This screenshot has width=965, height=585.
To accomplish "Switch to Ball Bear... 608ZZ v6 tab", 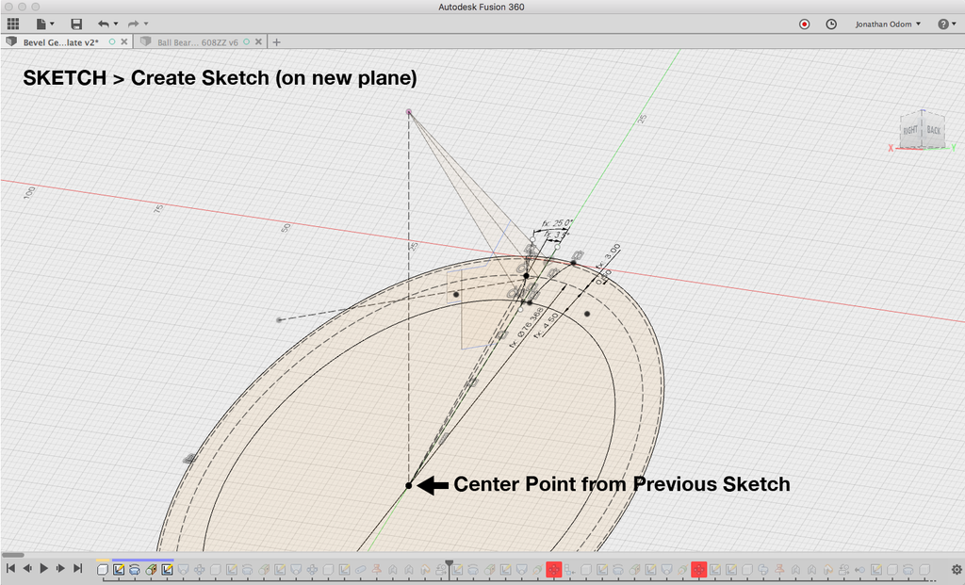I will coord(197,41).
